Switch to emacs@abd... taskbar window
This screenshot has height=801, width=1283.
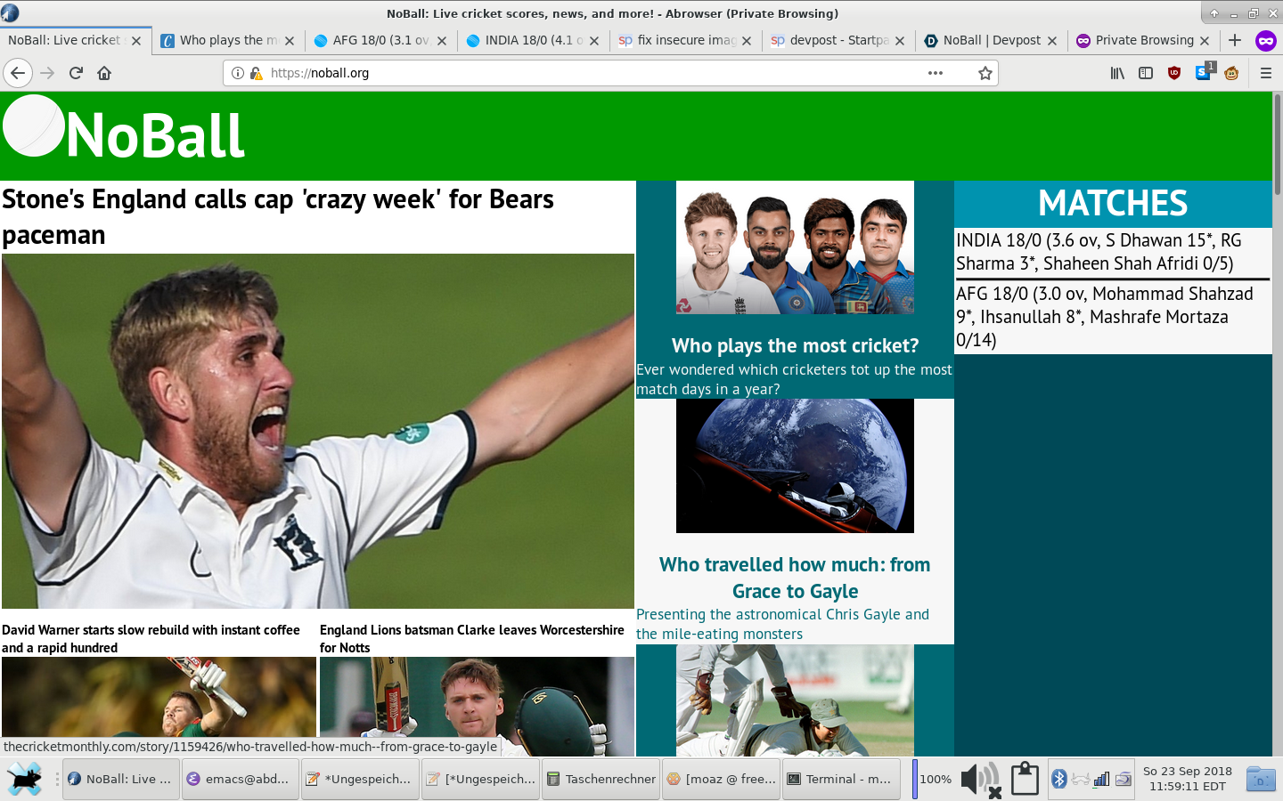click(x=241, y=779)
